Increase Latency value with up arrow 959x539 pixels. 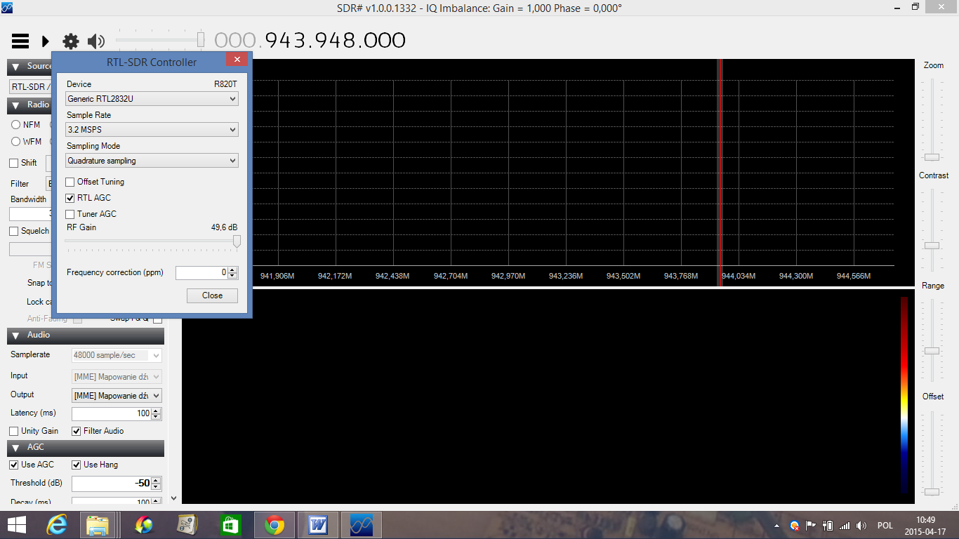tap(157, 411)
